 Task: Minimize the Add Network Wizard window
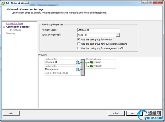145,2
